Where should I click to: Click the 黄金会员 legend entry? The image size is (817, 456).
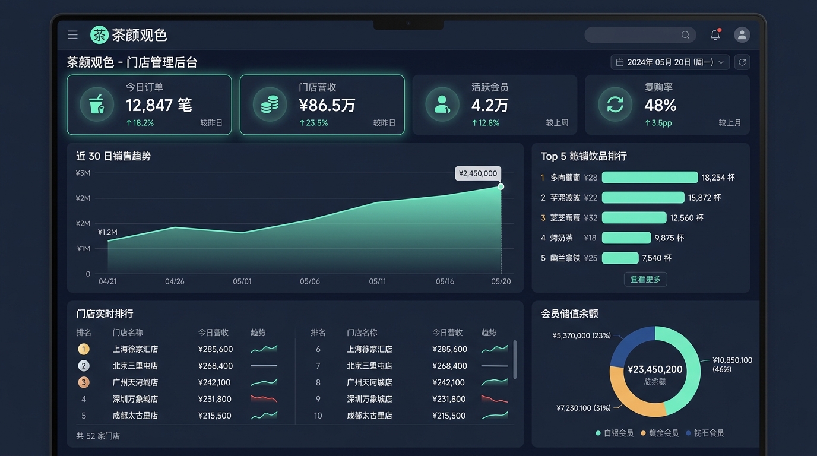660,433
